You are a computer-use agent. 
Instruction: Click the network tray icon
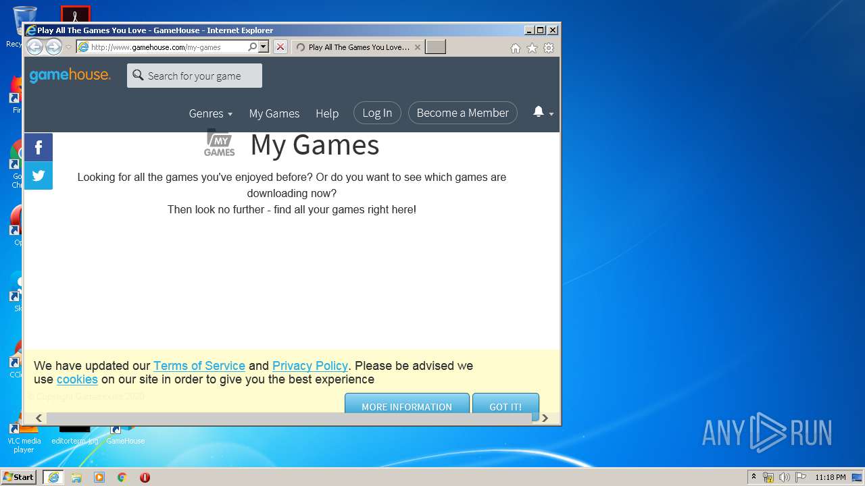point(768,477)
